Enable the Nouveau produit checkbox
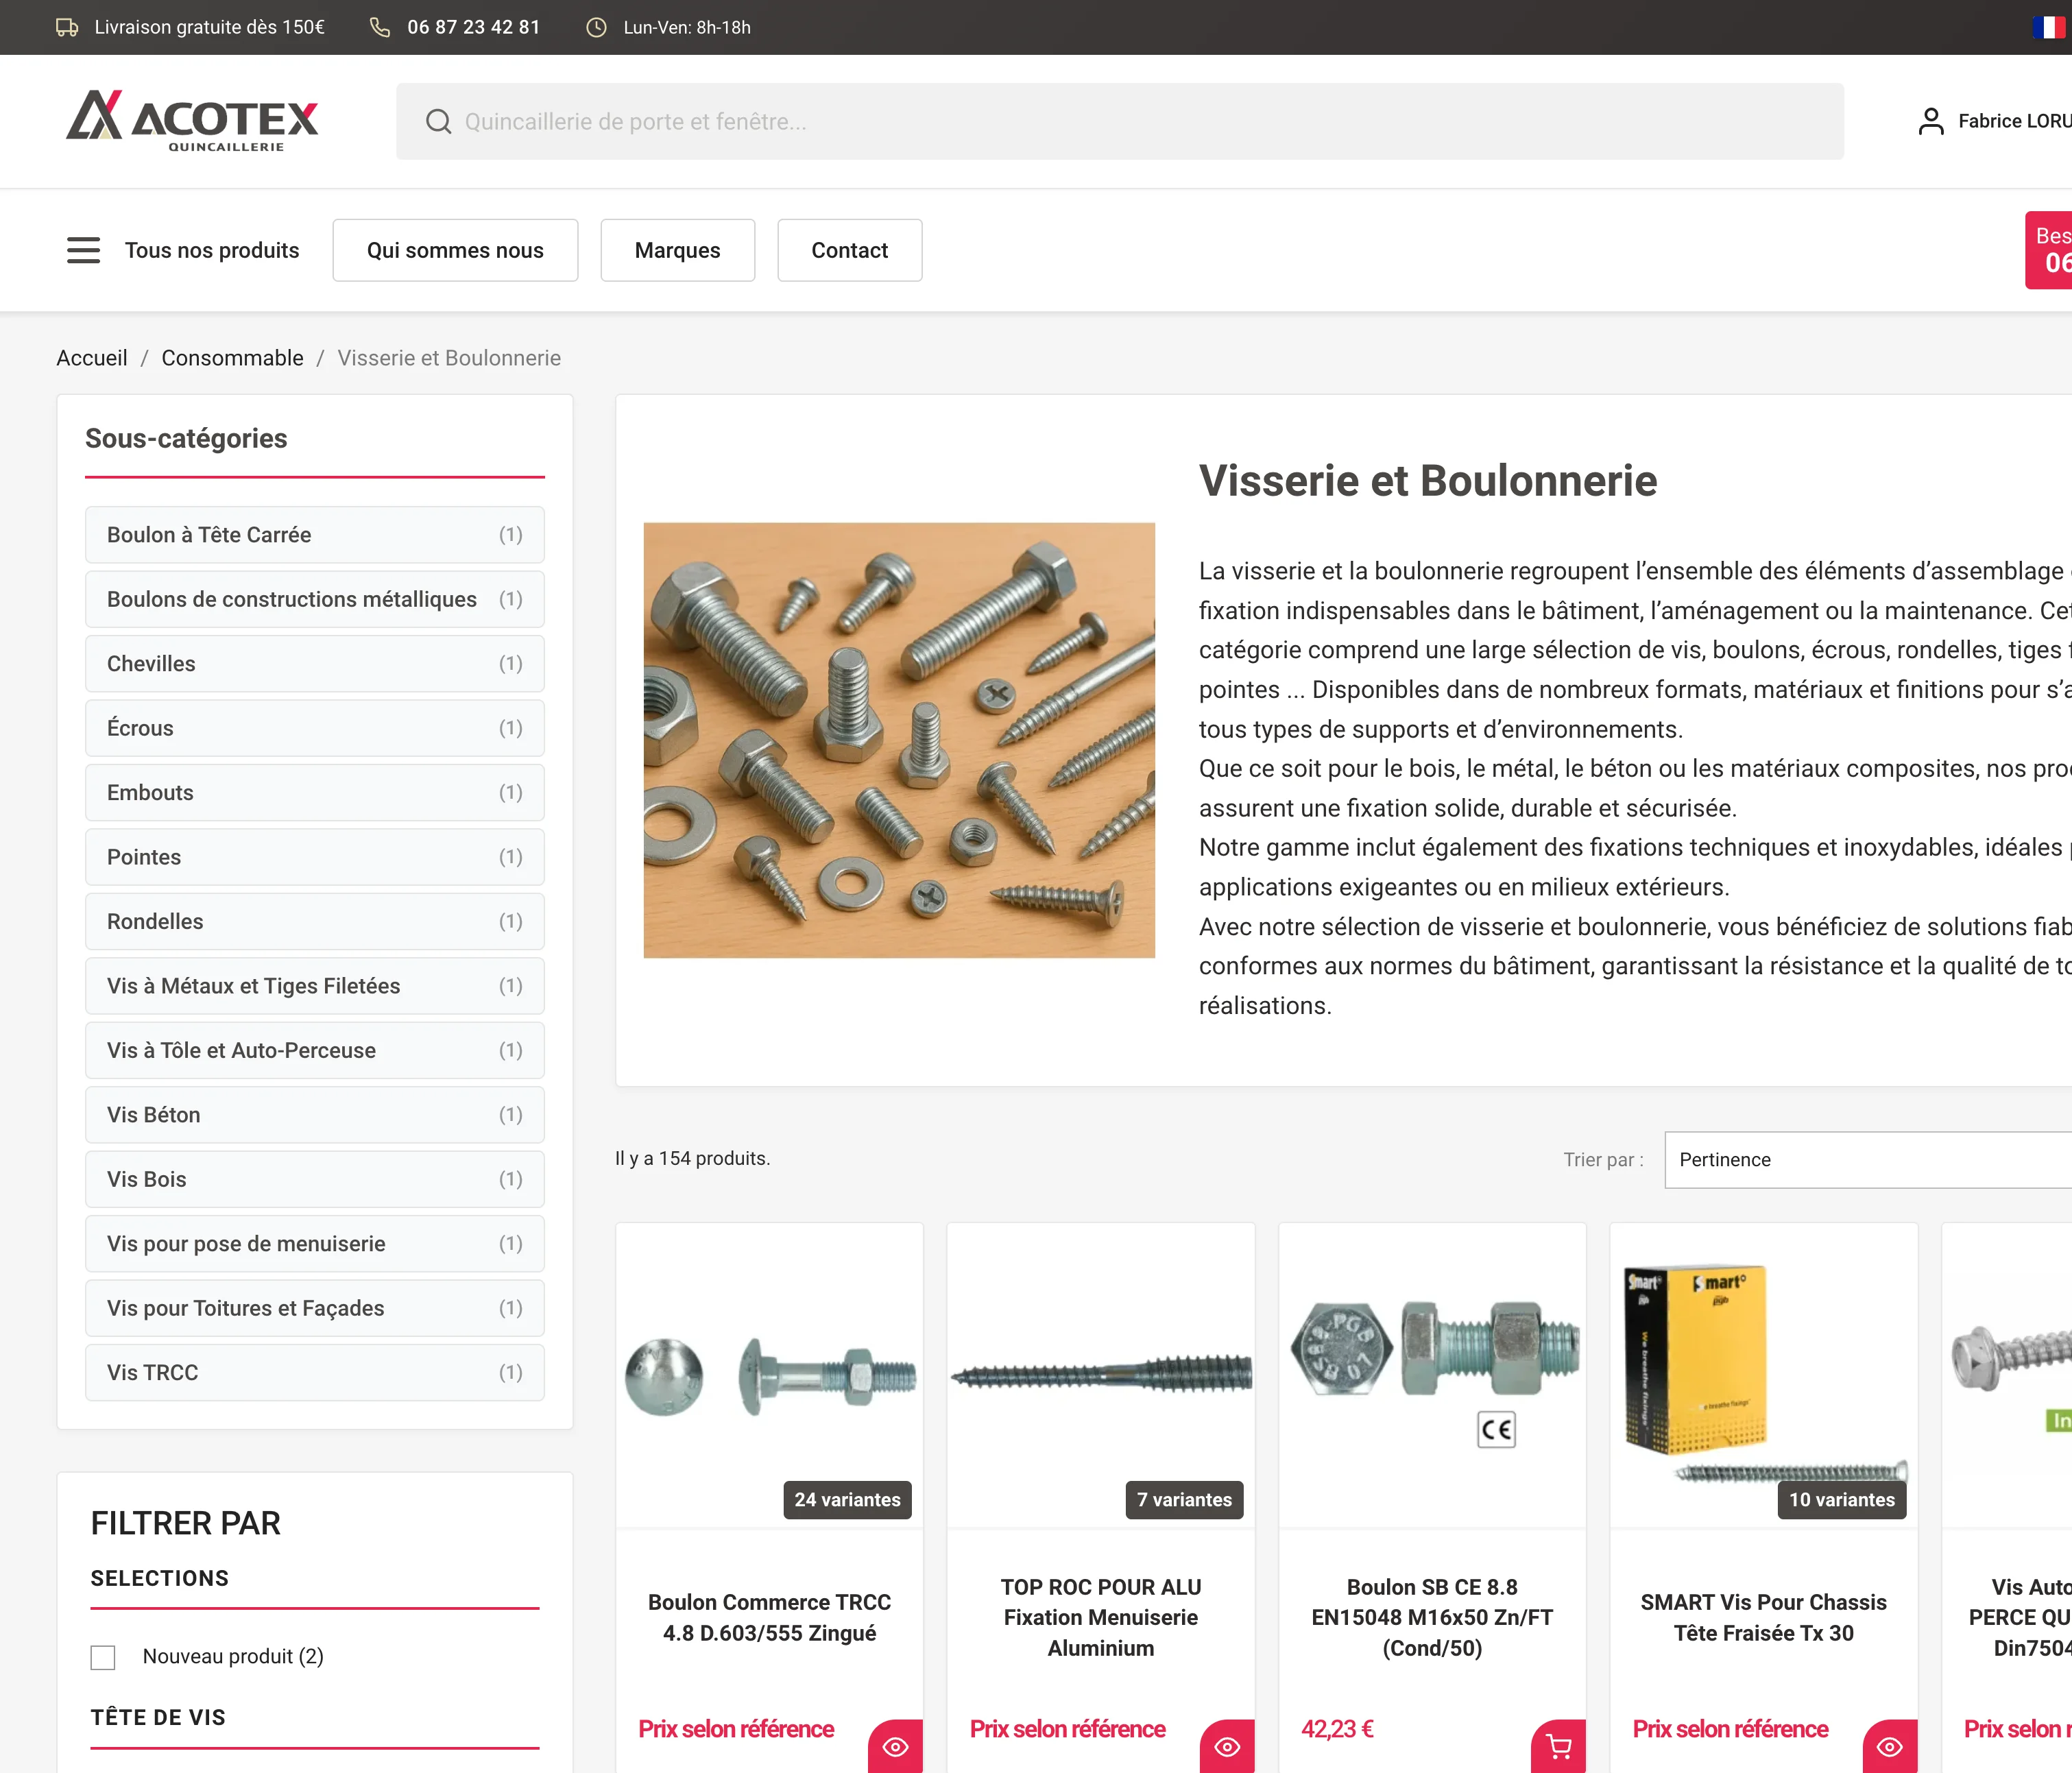 (x=103, y=1657)
